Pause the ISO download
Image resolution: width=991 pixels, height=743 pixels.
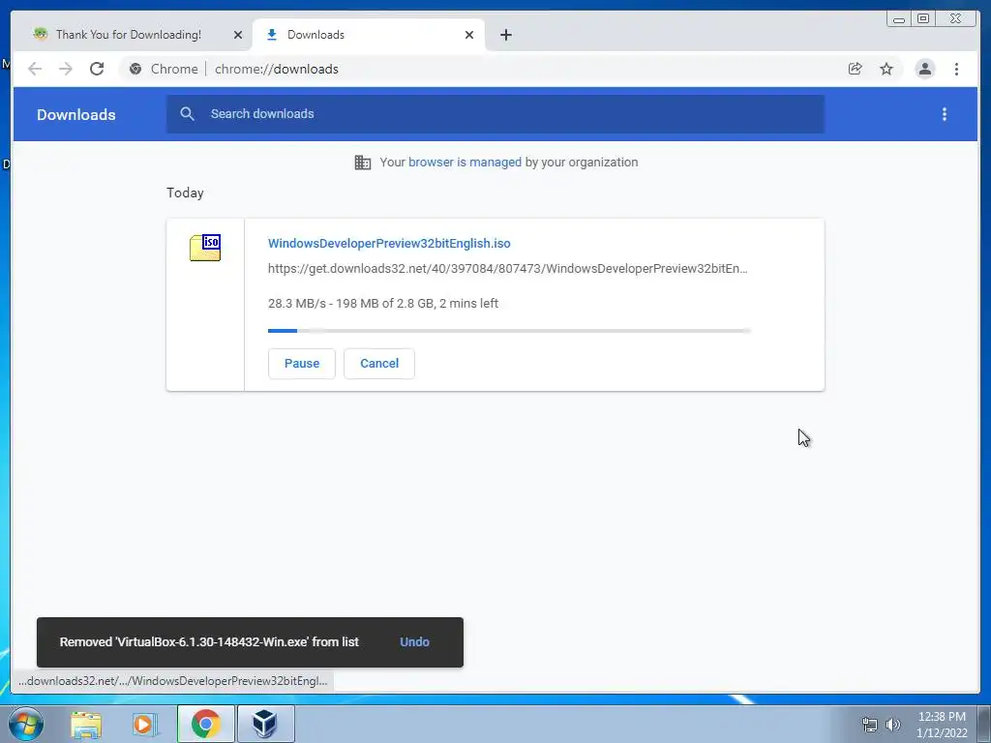[x=302, y=364]
